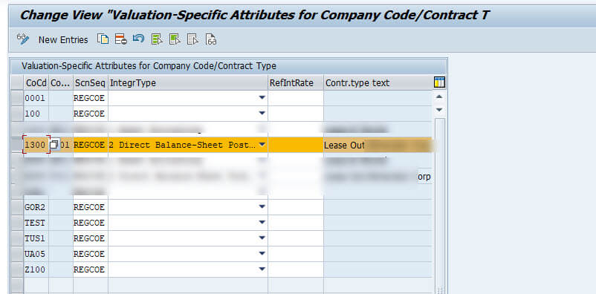596x294 pixels.
Task: Click RefIntRate field for row TUS1
Action: point(296,238)
